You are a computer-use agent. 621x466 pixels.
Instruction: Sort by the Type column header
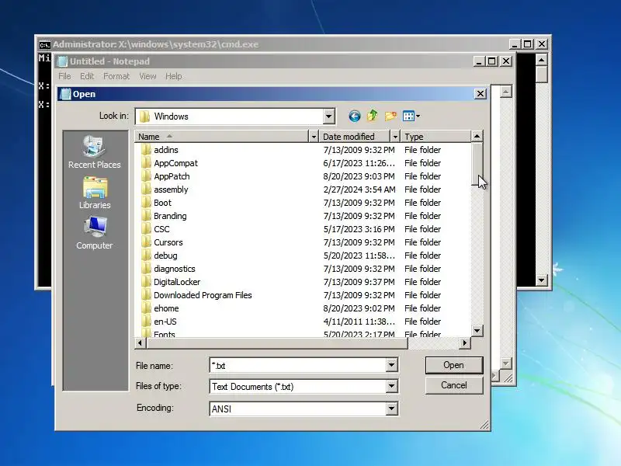(x=435, y=137)
